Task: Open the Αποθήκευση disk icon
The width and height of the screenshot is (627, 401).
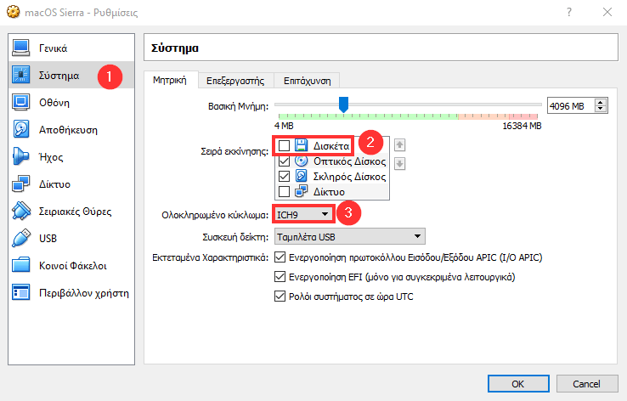Action: [x=20, y=129]
